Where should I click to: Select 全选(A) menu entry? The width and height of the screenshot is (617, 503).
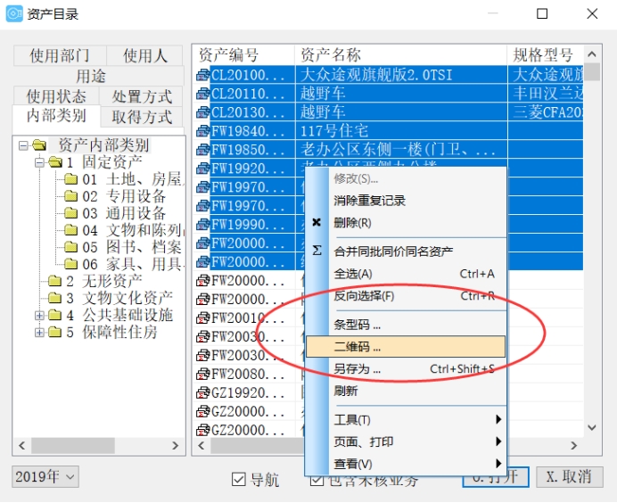click(x=406, y=274)
